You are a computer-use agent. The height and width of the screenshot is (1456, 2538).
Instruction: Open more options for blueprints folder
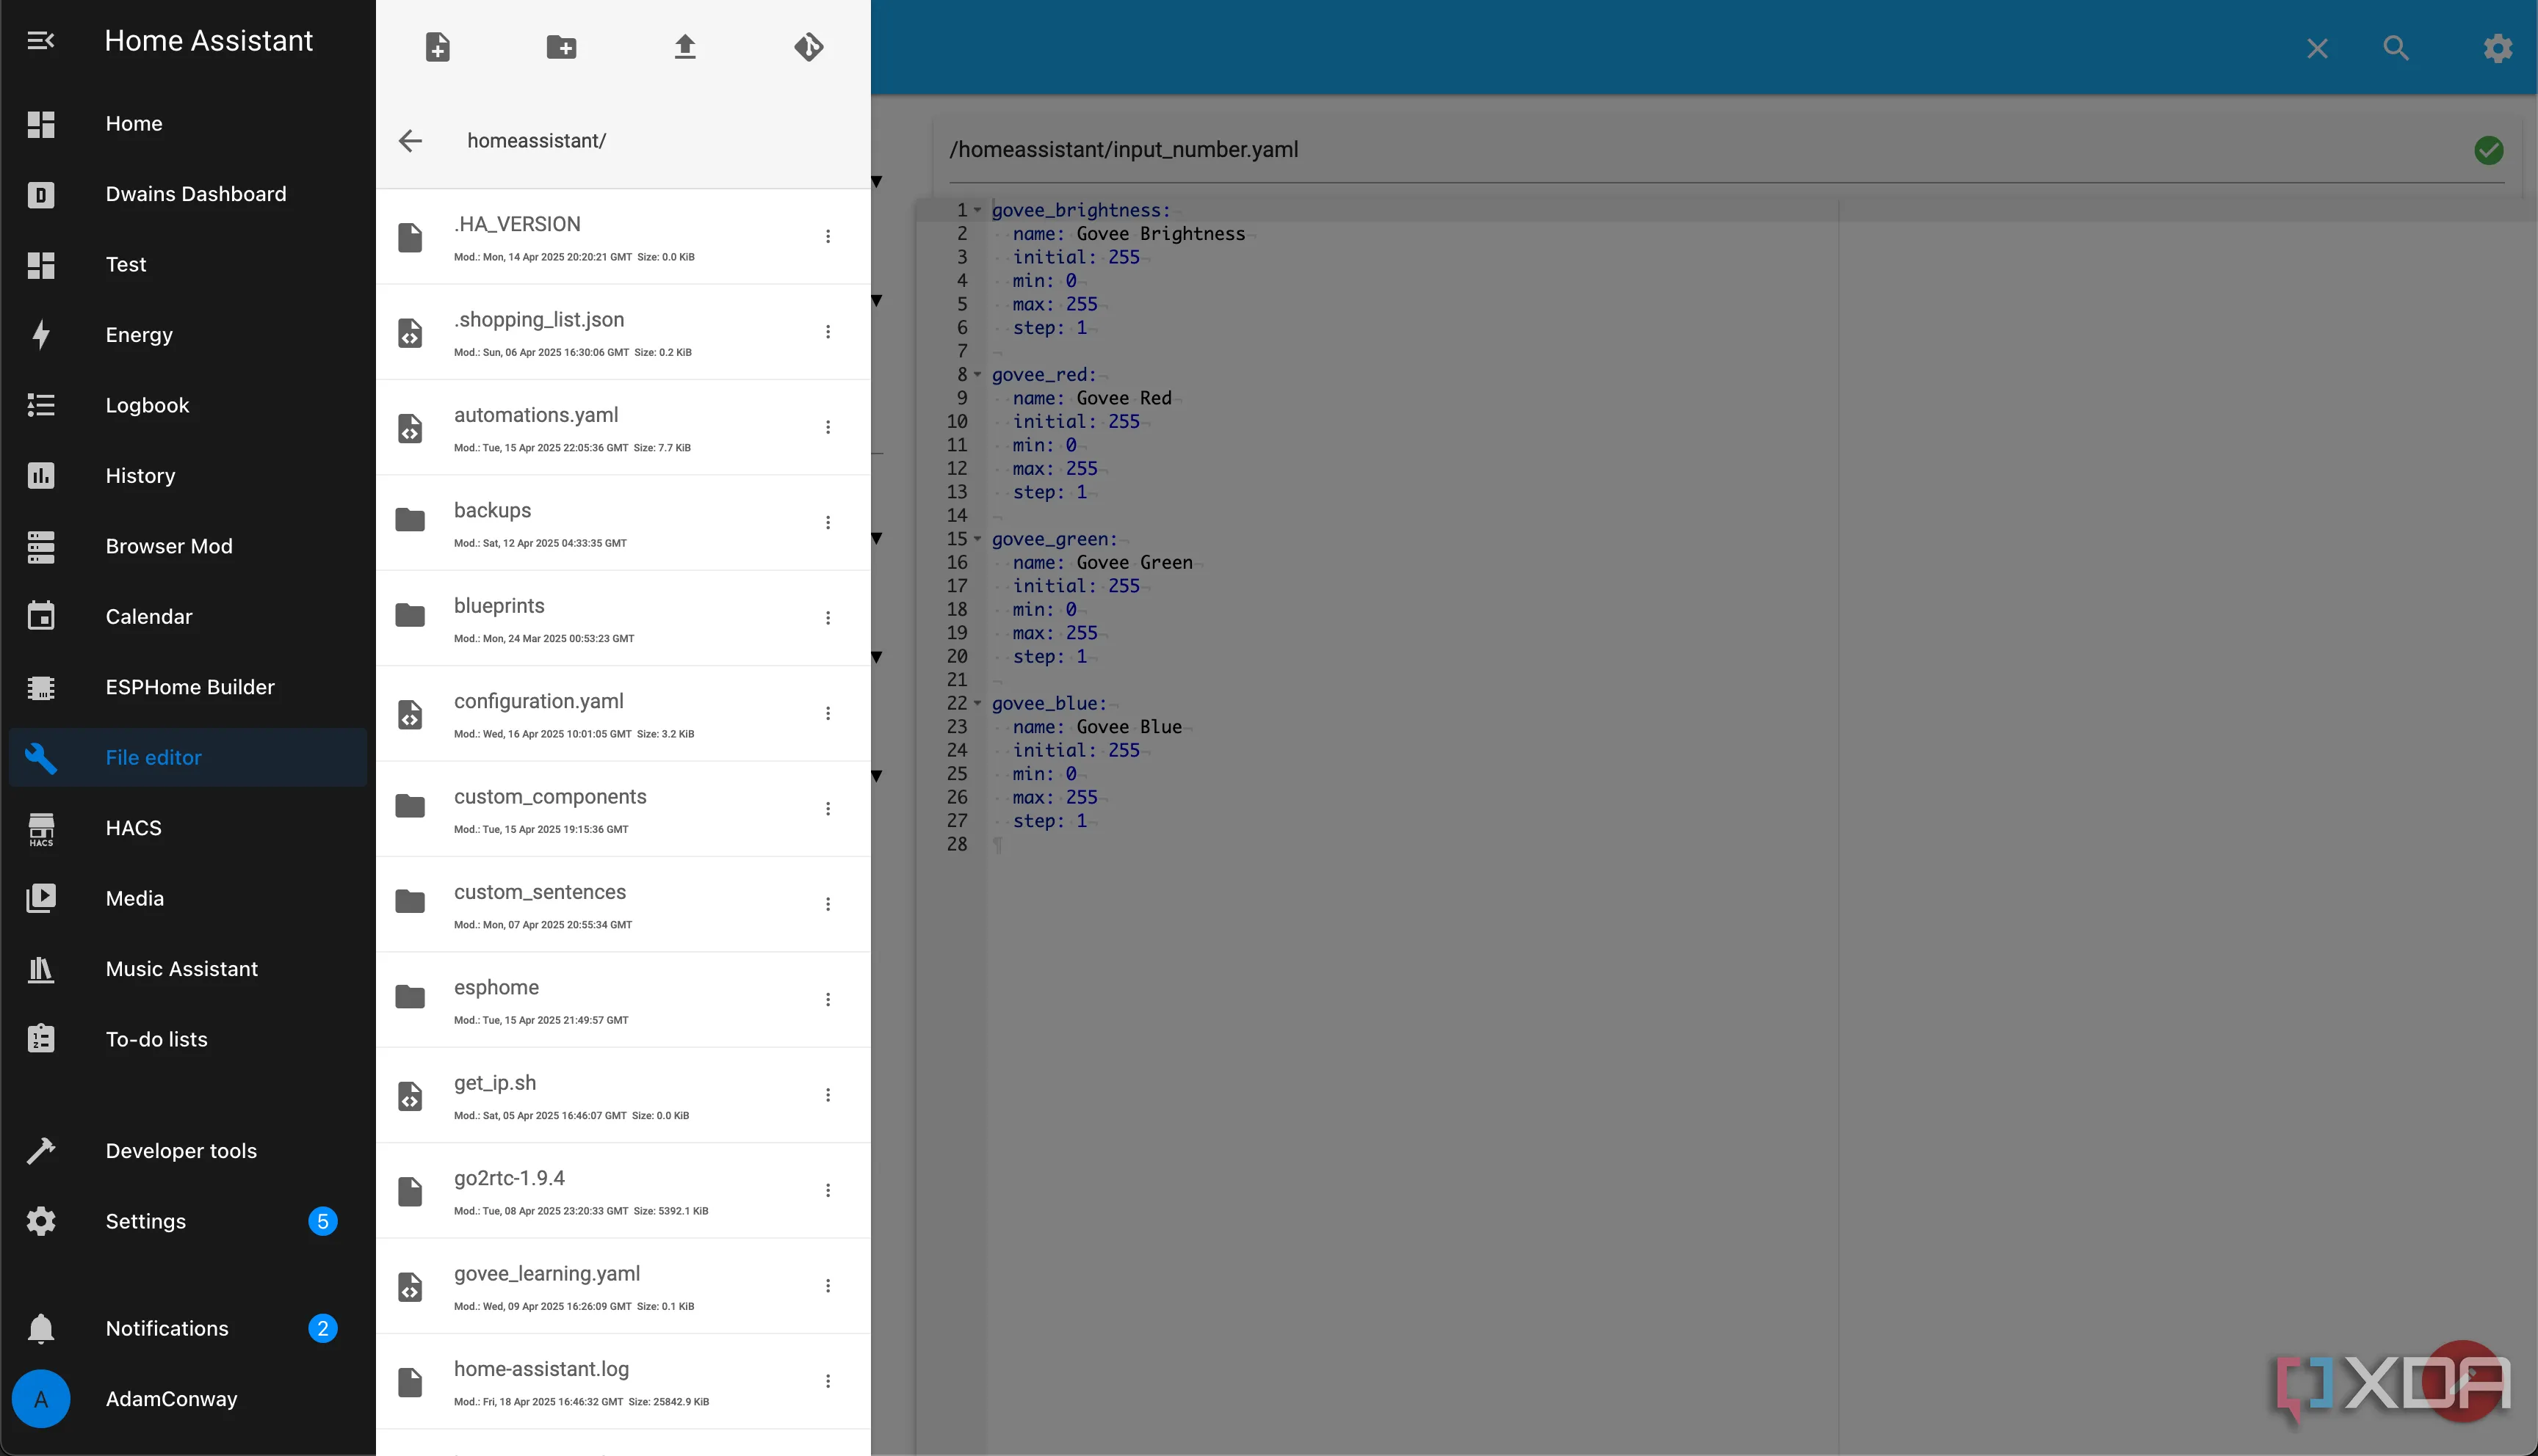pos(828,618)
